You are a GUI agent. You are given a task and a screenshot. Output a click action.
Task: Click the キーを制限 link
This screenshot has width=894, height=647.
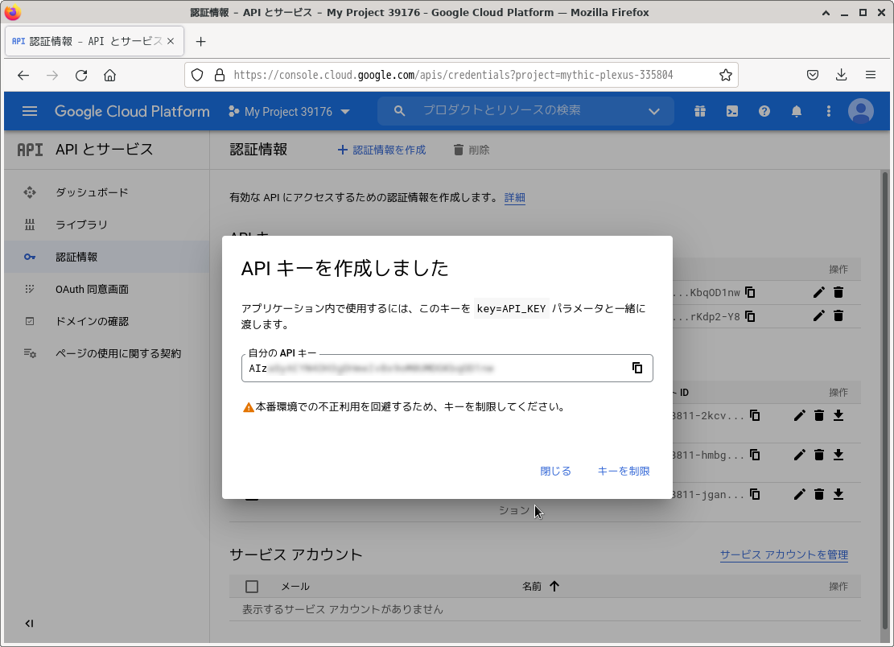click(x=623, y=471)
